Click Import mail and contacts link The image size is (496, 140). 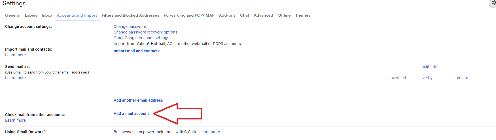tap(137, 51)
